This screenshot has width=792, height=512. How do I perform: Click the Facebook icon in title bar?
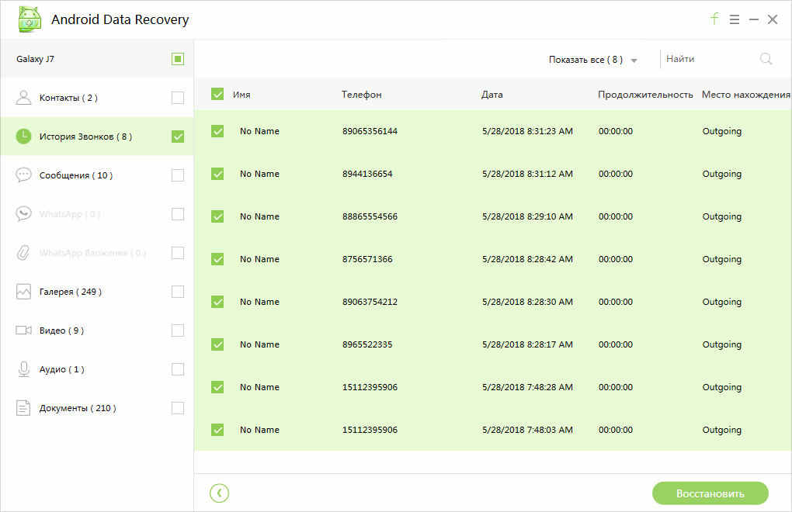(714, 19)
